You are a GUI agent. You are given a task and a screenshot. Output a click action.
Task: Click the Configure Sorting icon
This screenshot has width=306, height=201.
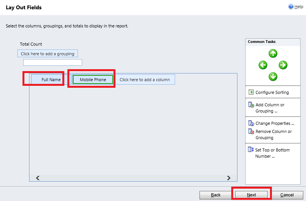(x=251, y=92)
